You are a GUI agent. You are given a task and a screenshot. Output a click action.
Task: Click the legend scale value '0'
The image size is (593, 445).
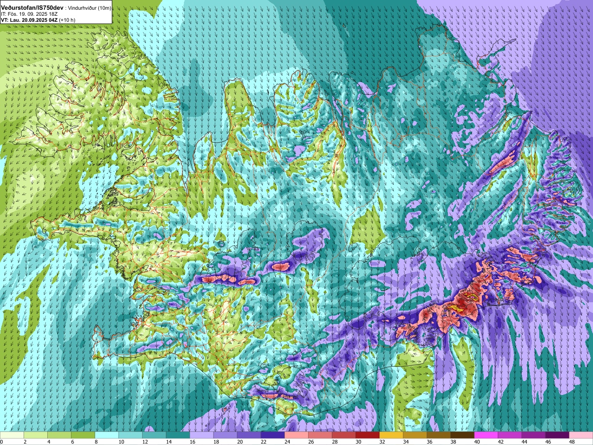(x=1, y=442)
